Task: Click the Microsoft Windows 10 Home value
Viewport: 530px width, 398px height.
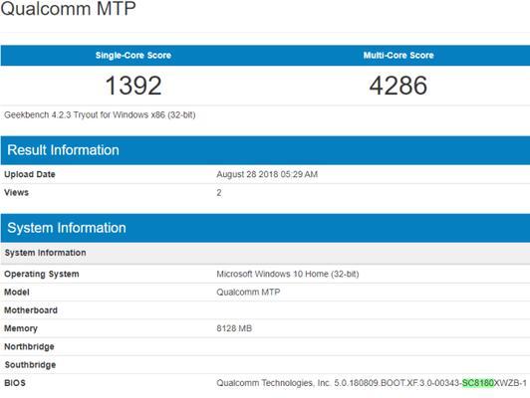Action: click(288, 274)
